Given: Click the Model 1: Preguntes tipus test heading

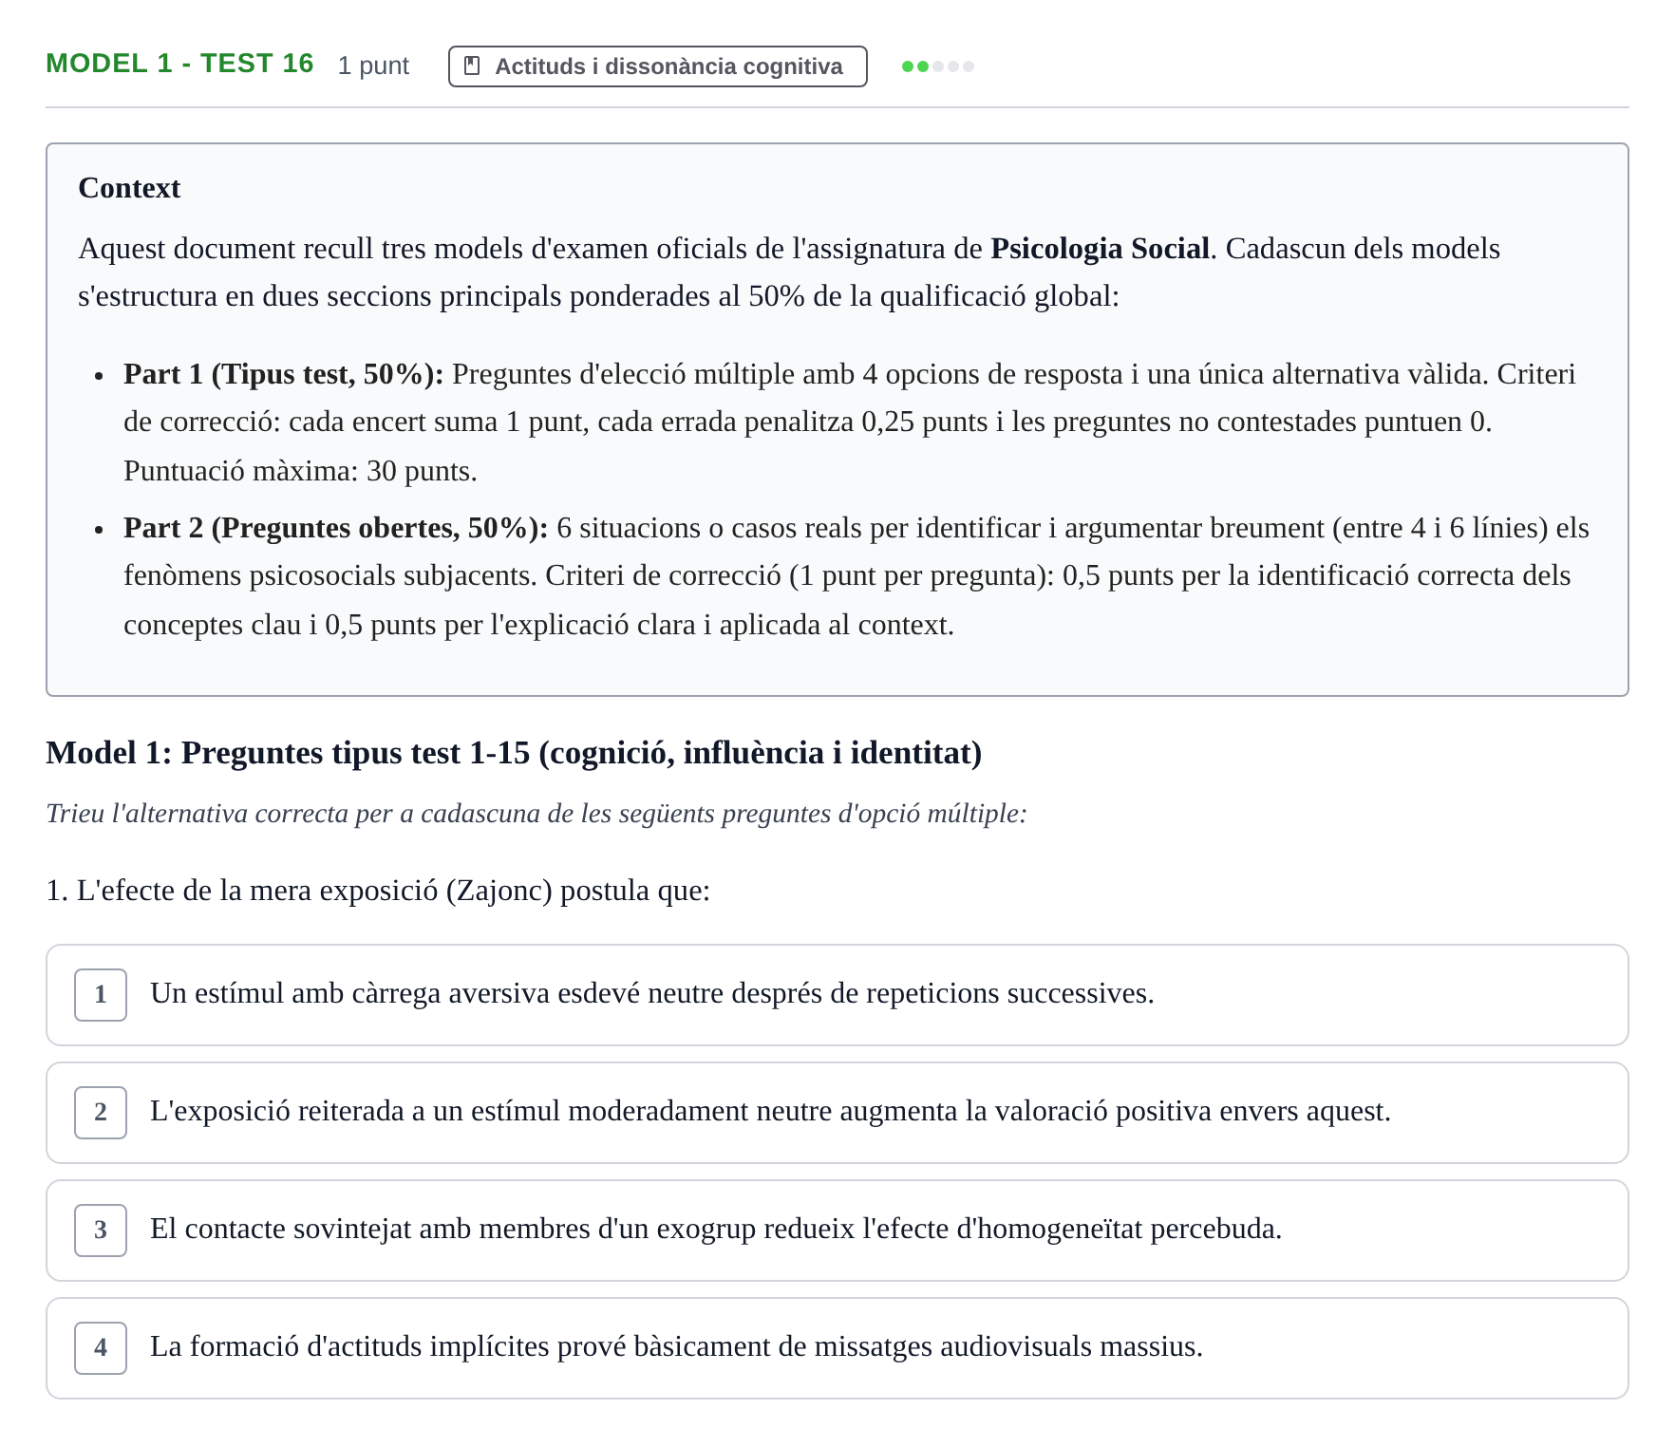Looking at the screenshot, I should pos(514,753).
